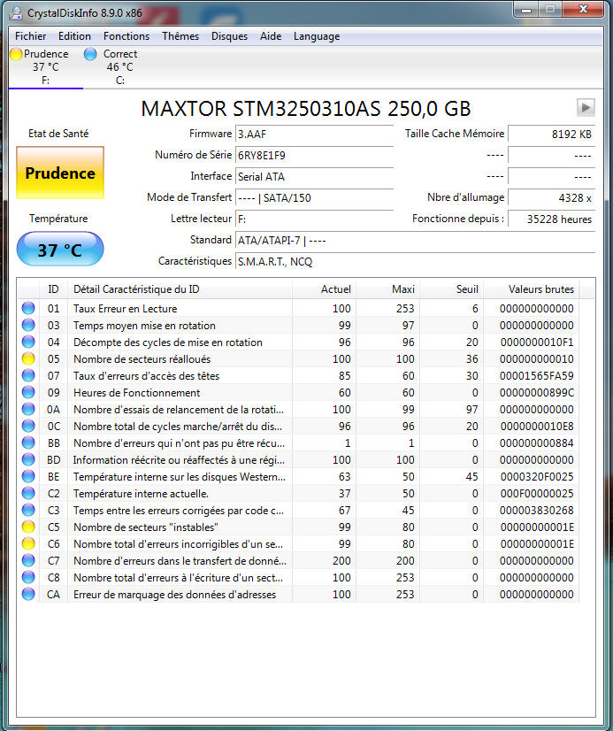Click the Maxi column header
Viewport: 613px width, 731px height.
[x=388, y=289]
